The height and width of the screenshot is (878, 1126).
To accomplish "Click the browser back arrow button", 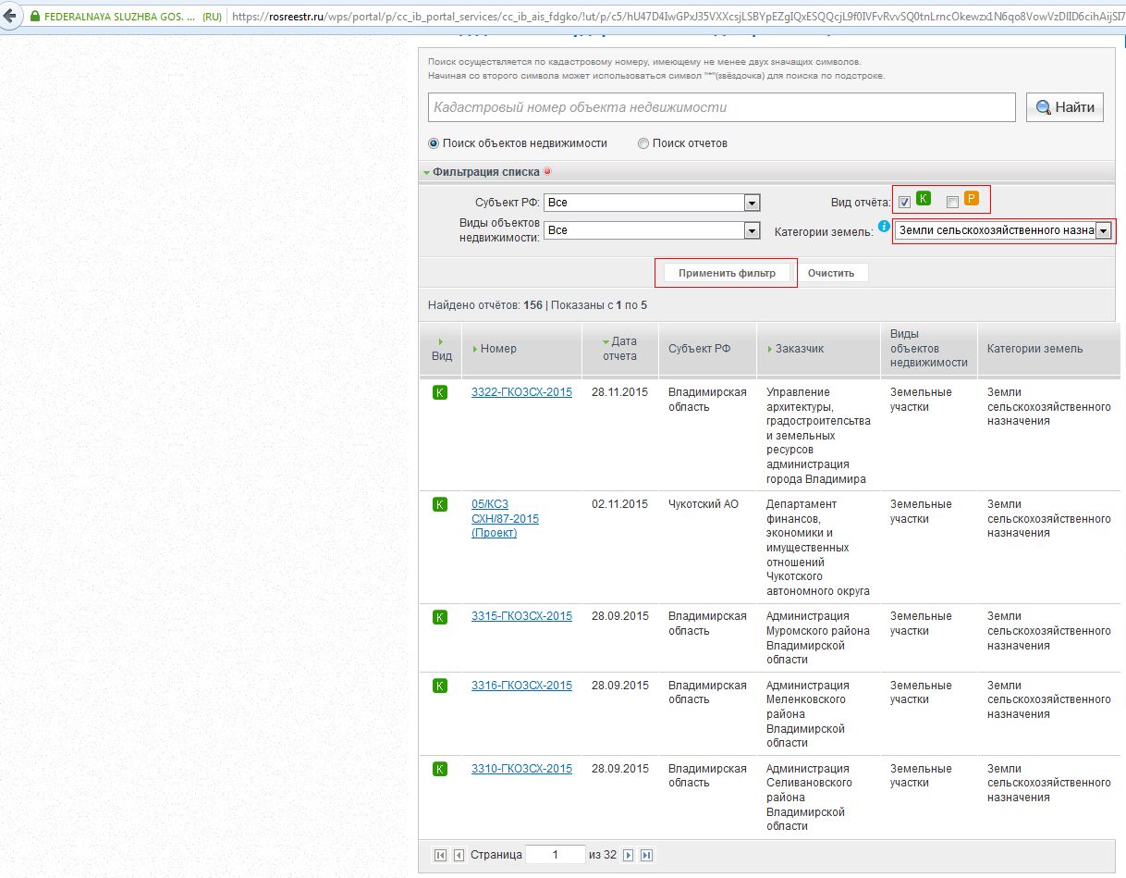I will tap(10, 16).
